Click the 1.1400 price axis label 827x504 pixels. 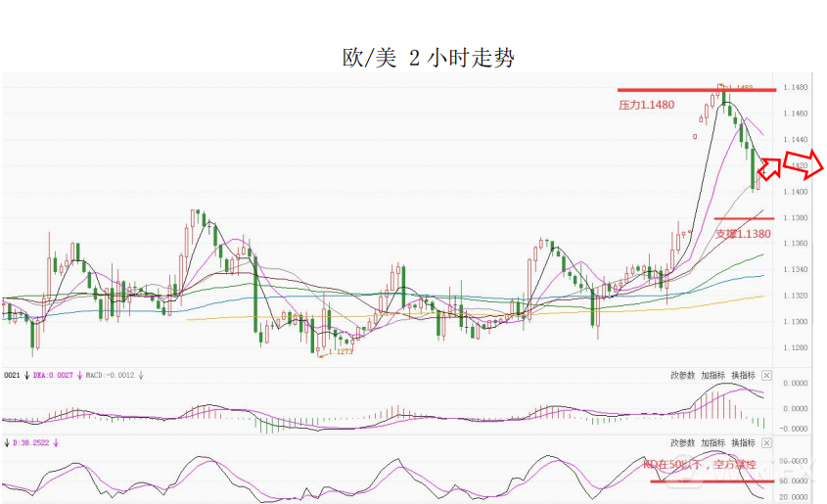pos(796,192)
